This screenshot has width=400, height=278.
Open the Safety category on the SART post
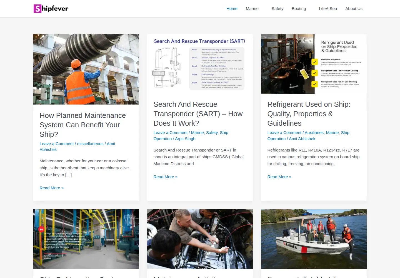[212, 133]
